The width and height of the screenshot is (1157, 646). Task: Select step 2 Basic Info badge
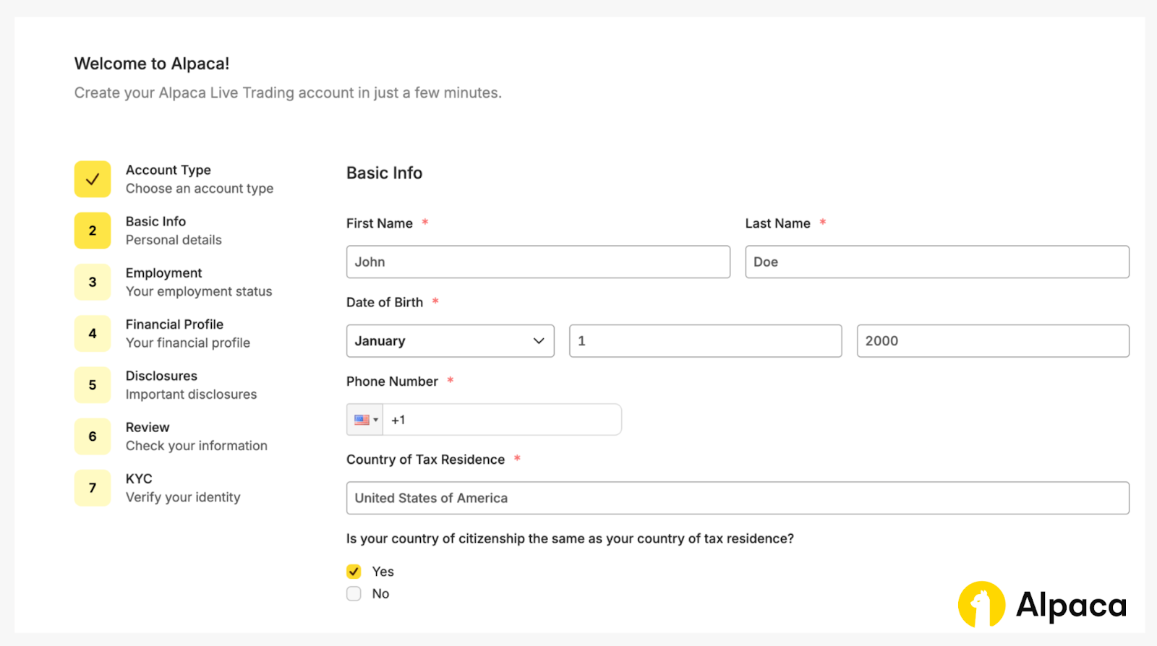[x=93, y=231]
